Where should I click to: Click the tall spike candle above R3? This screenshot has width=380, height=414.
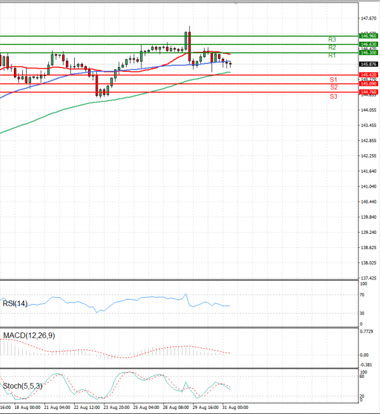189,45
